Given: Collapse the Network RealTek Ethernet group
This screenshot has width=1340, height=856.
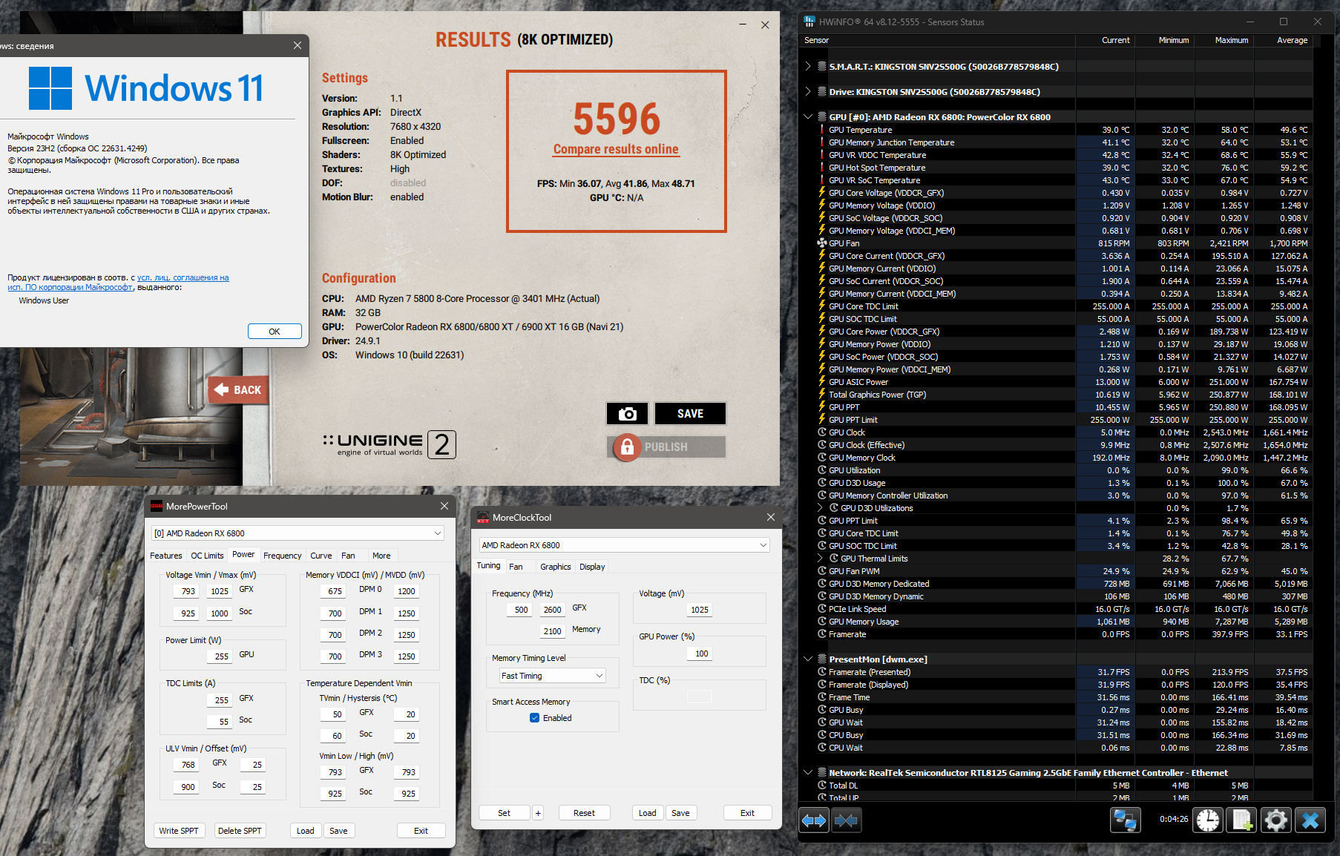Looking at the screenshot, I should (808, 773).
